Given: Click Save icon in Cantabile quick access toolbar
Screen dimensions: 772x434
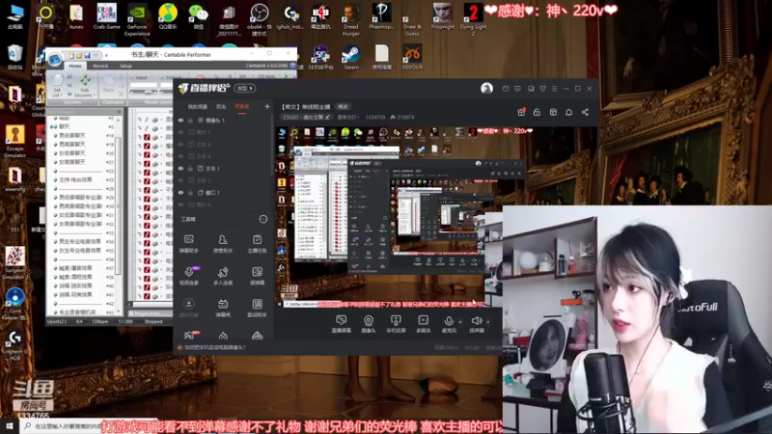Looking at the screenshot, I should click(87, 55).
